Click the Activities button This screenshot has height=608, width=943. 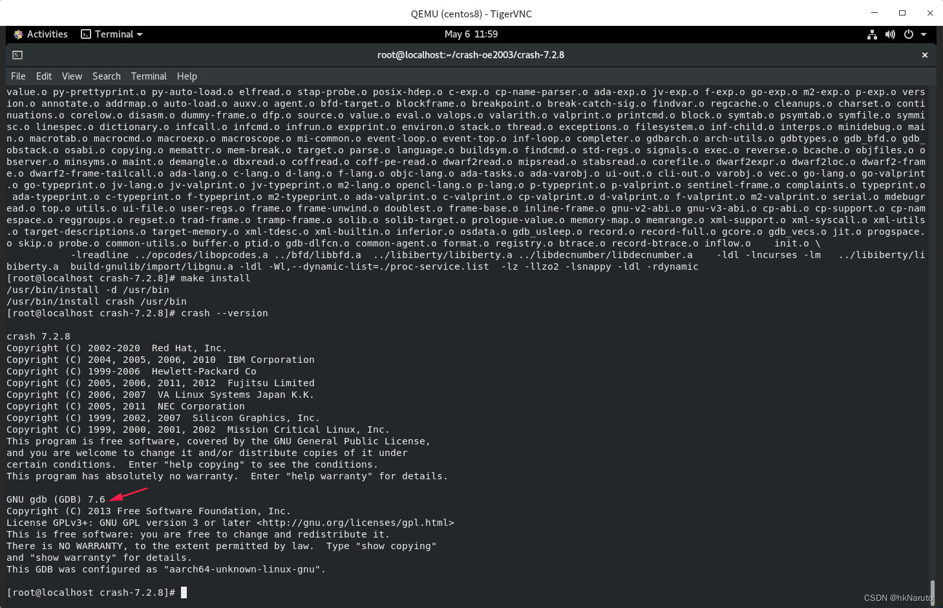[47, 34]
